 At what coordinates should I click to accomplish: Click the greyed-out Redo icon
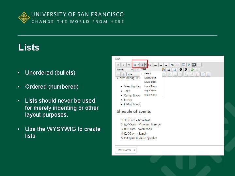point(197,70)
